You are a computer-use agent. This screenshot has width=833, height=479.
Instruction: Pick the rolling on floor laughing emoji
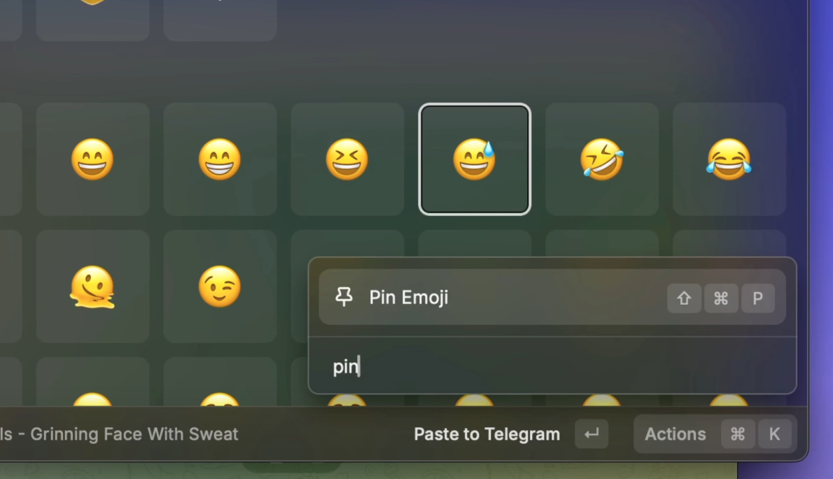point(602,159)
